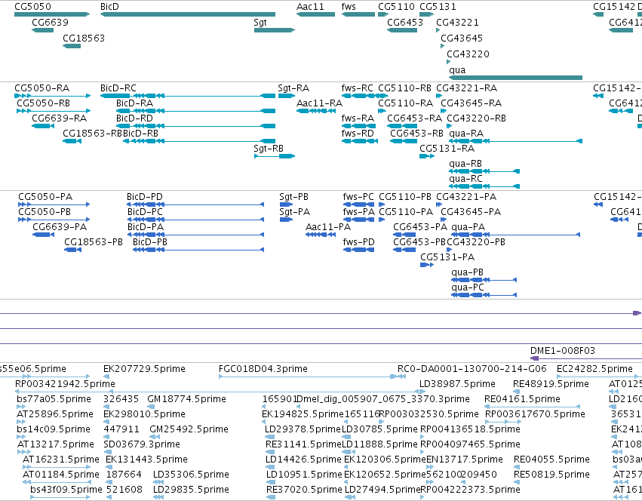The width and height of the screenshot is (642, 501).
Task: Select protein fws-PD
Action: click(x=358, y=250)
